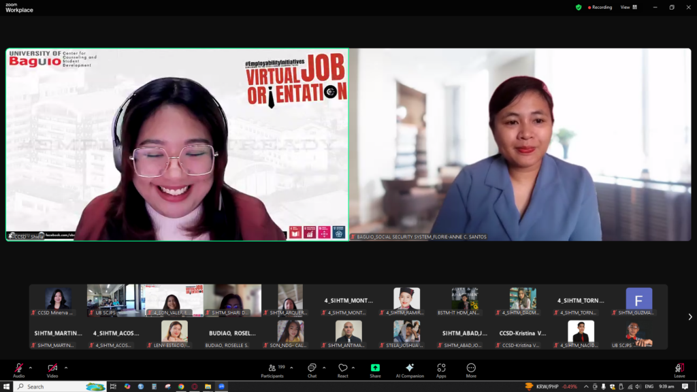Select SIHTM_GUZMA tile with F avatar
The width and height of the screenshot is (697, 392).
(x=639, y=301)
